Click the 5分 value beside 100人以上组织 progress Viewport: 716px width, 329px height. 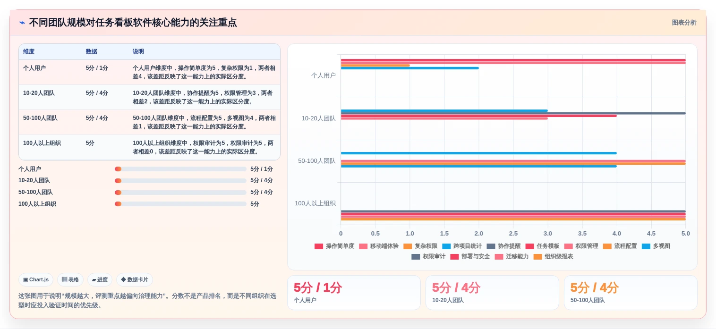[255, 204]
